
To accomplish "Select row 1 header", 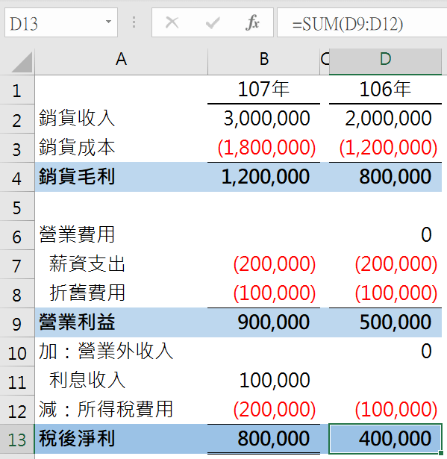I will [x=17, y=90].
